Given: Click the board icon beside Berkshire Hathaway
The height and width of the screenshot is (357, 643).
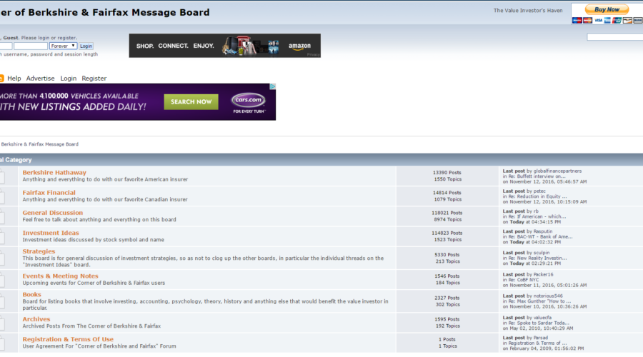Looking at the screenshot, I should coord(2,176).
